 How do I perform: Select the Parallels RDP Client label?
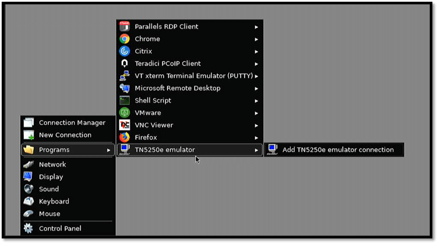point(167,27)
